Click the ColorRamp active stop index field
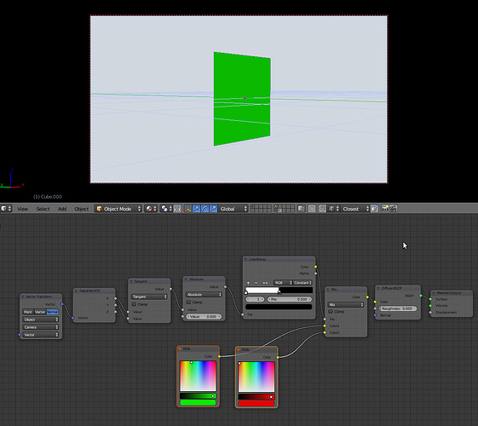This screenshot has width=478, height=426. coord(256,299)
